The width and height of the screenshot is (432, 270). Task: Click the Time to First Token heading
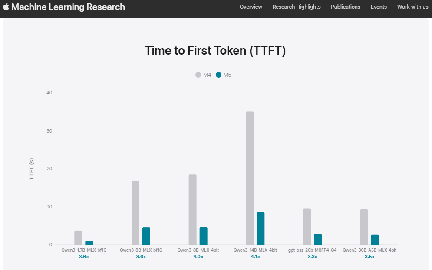[215, 51]
